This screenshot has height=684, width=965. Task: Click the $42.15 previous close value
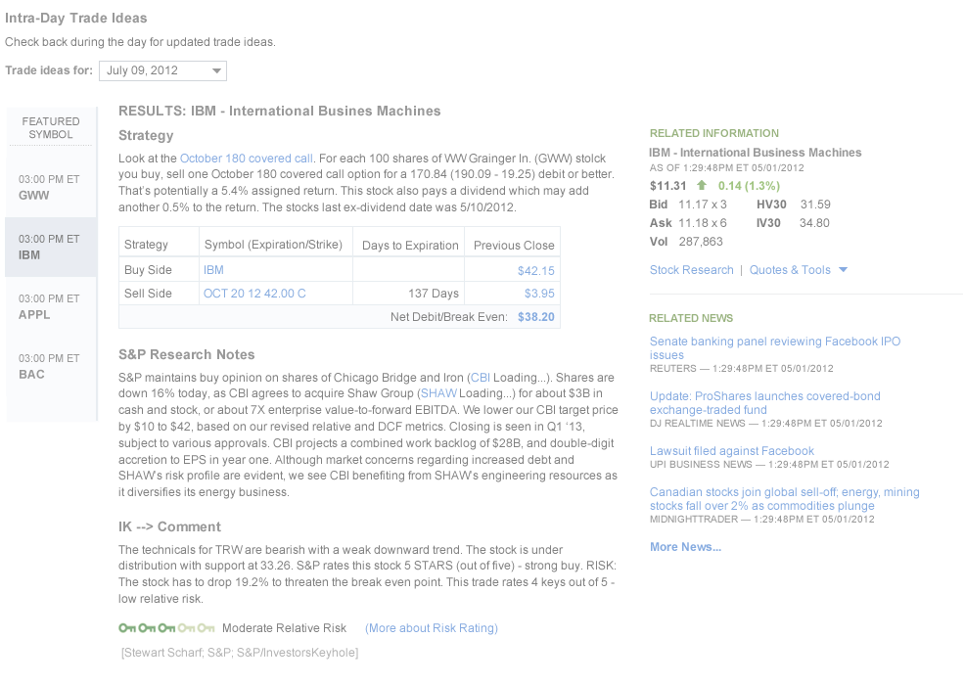[x=535, y=271]
